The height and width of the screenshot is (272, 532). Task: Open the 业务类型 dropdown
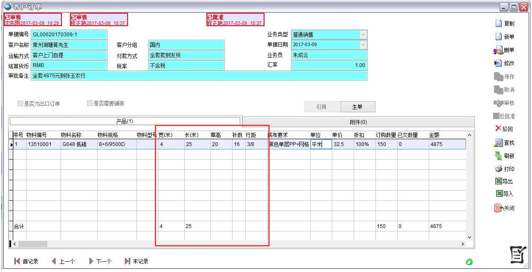(x=363, y=35)
